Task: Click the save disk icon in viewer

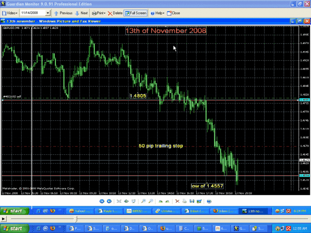Action: point(192,201)
